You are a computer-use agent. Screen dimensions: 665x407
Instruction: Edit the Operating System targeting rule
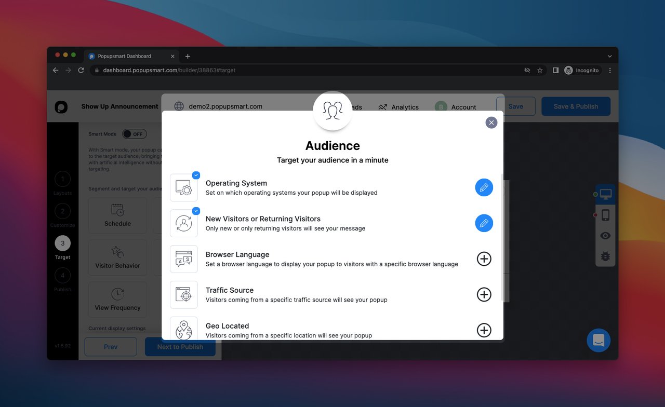(484, 187)
